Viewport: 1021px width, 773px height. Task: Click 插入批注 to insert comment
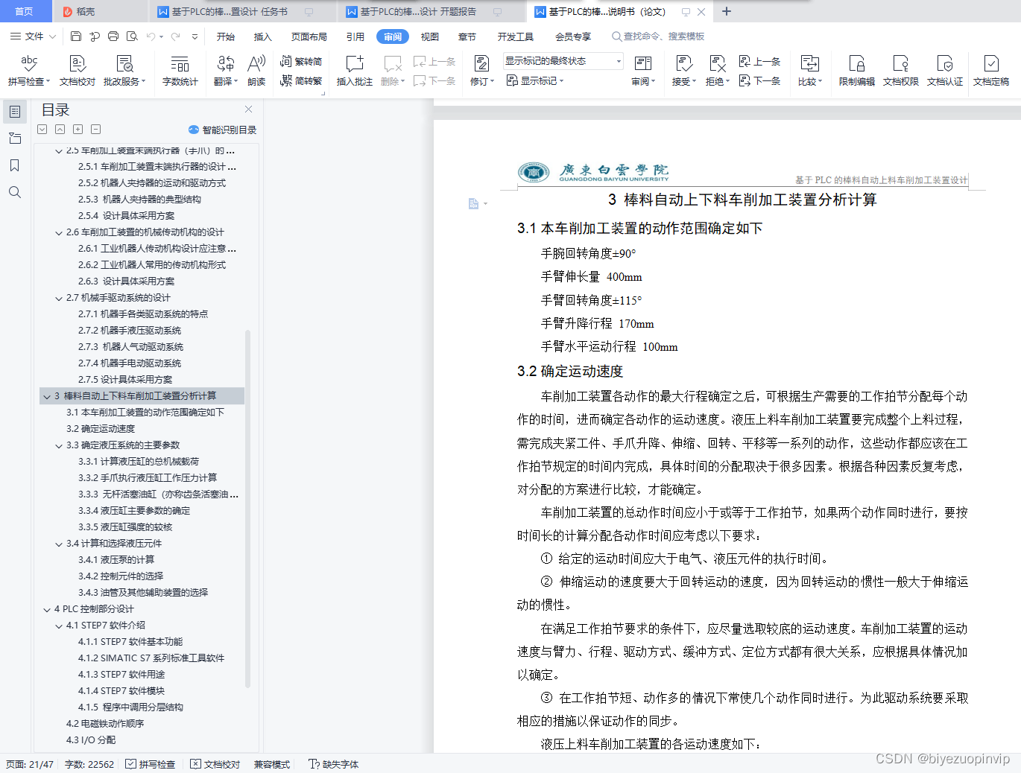[x=355, y=71]
